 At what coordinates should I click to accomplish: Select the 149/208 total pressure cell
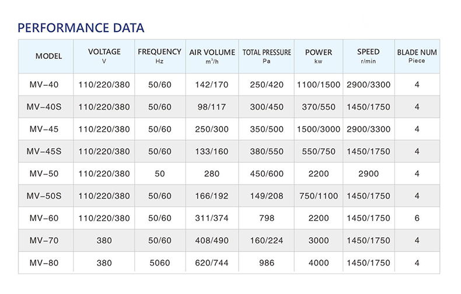(x=267, y=196)
